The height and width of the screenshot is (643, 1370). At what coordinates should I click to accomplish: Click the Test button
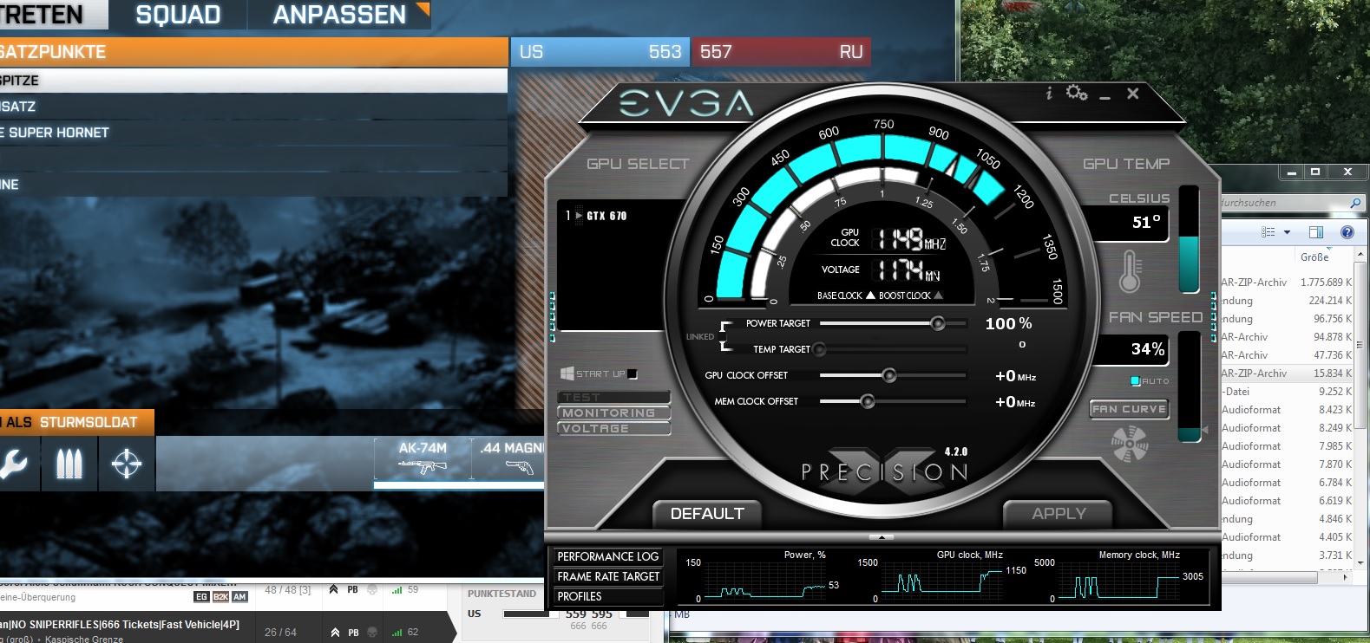tap(614, 398)
